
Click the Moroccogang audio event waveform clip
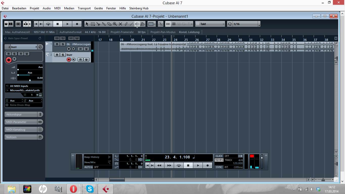(x=227, y=47)
